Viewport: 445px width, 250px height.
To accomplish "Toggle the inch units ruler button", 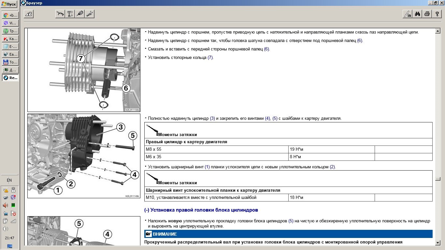I will point(408,14).
